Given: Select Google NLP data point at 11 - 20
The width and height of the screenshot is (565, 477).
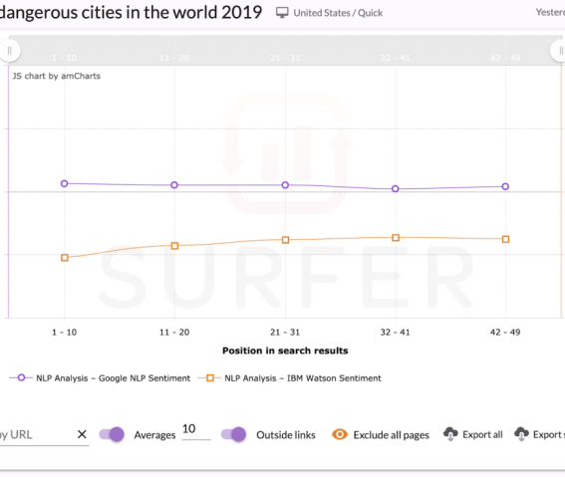Looking at the screenshot, I should (174, 185).
